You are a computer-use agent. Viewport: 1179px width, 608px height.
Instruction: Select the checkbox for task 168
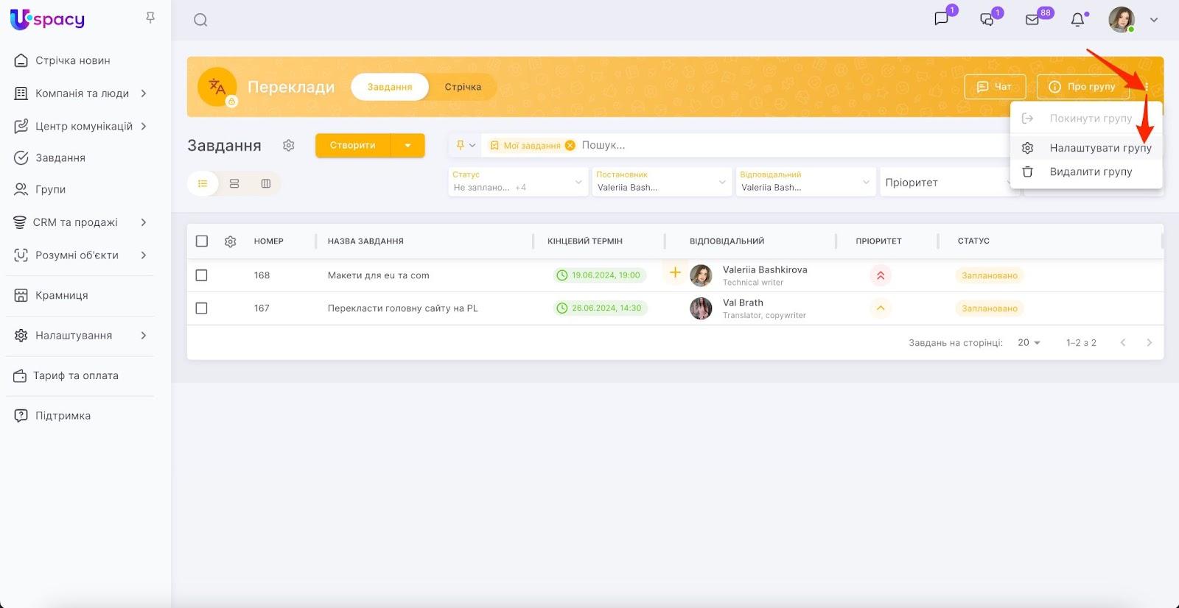point(202,275)
